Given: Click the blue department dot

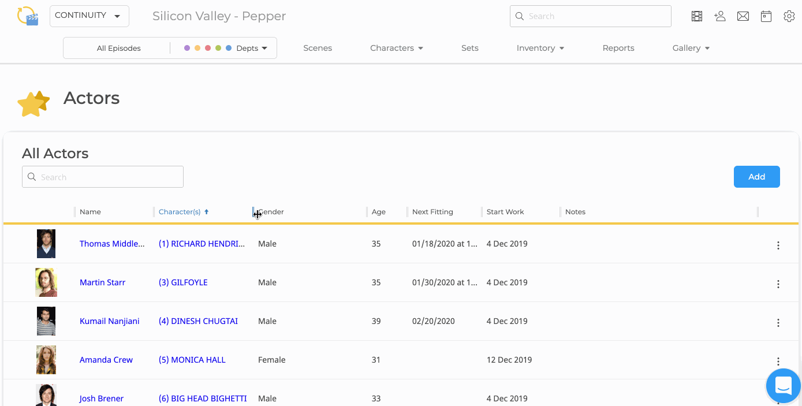Looking at the screenshot, I should click(x=229, y=48).
